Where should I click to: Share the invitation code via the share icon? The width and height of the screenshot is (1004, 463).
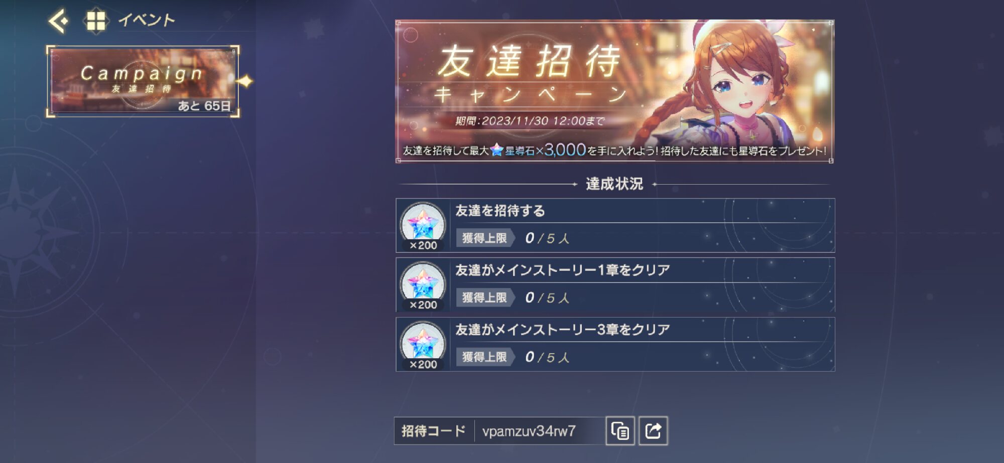653,431
